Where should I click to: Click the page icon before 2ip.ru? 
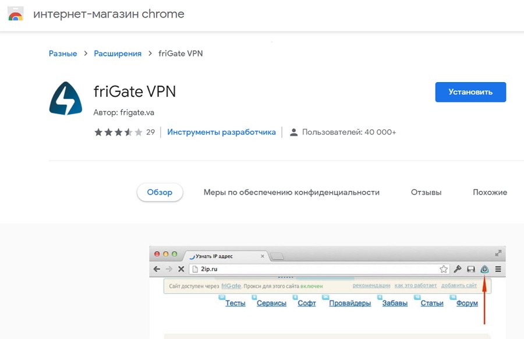click(x=195, y=269)
